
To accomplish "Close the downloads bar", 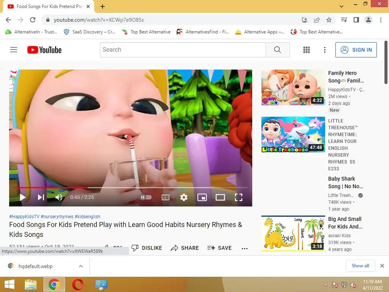I will [x=382, y=266].
